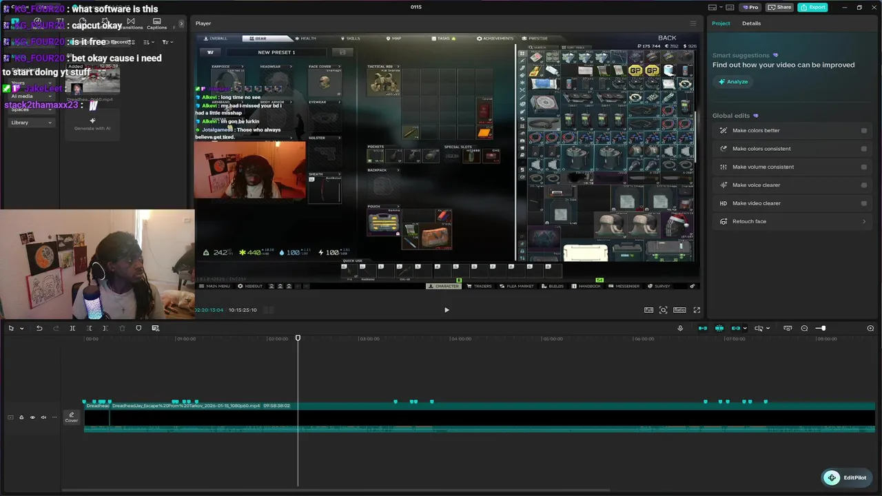Hide the main track with eye icon
The image size is (882, 496).
point(32,417)
